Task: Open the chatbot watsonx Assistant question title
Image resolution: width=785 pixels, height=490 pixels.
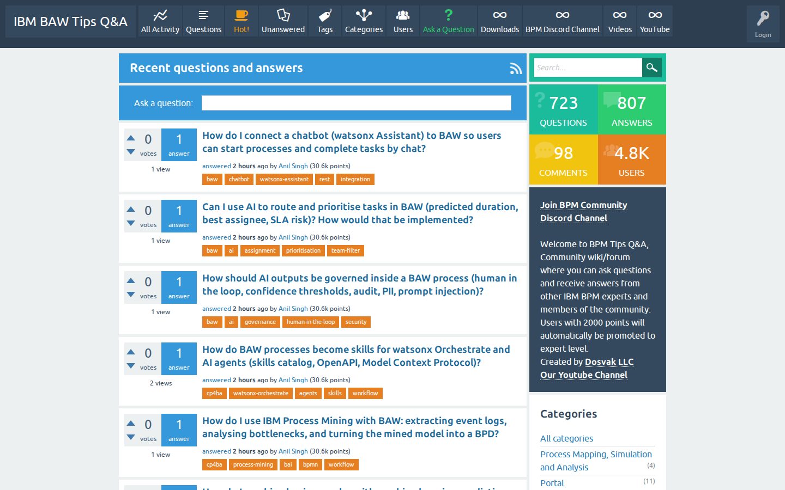Action: click(x=352, y=142)
